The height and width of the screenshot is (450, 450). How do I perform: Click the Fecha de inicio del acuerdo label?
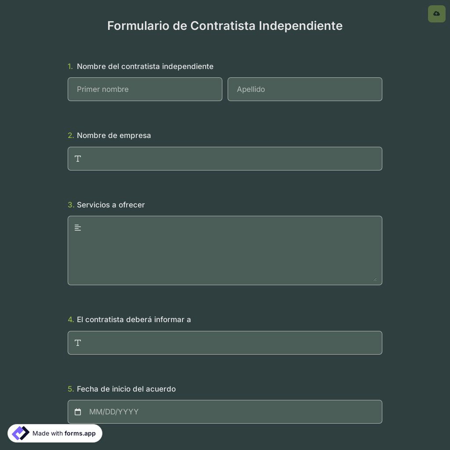[x=126, y=388]
